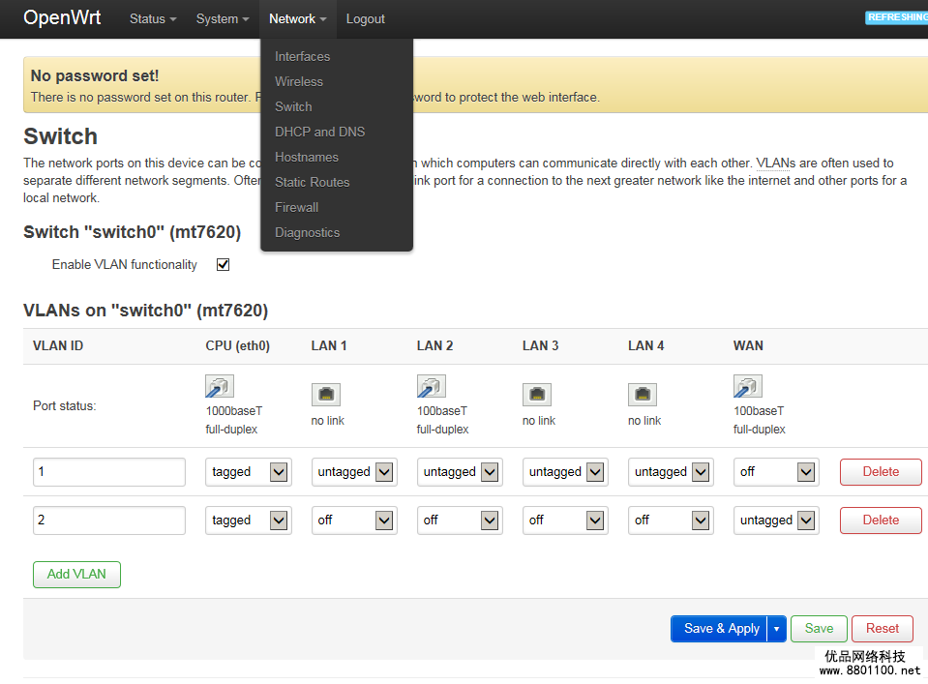
Task: Delete the VLAN 2 row
Action: 881,520
